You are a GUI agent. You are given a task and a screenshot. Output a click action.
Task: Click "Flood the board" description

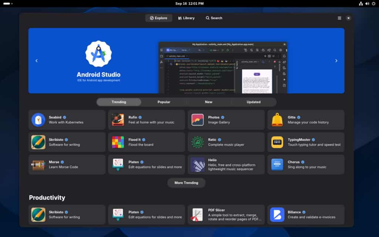click(x=141, y=145)
